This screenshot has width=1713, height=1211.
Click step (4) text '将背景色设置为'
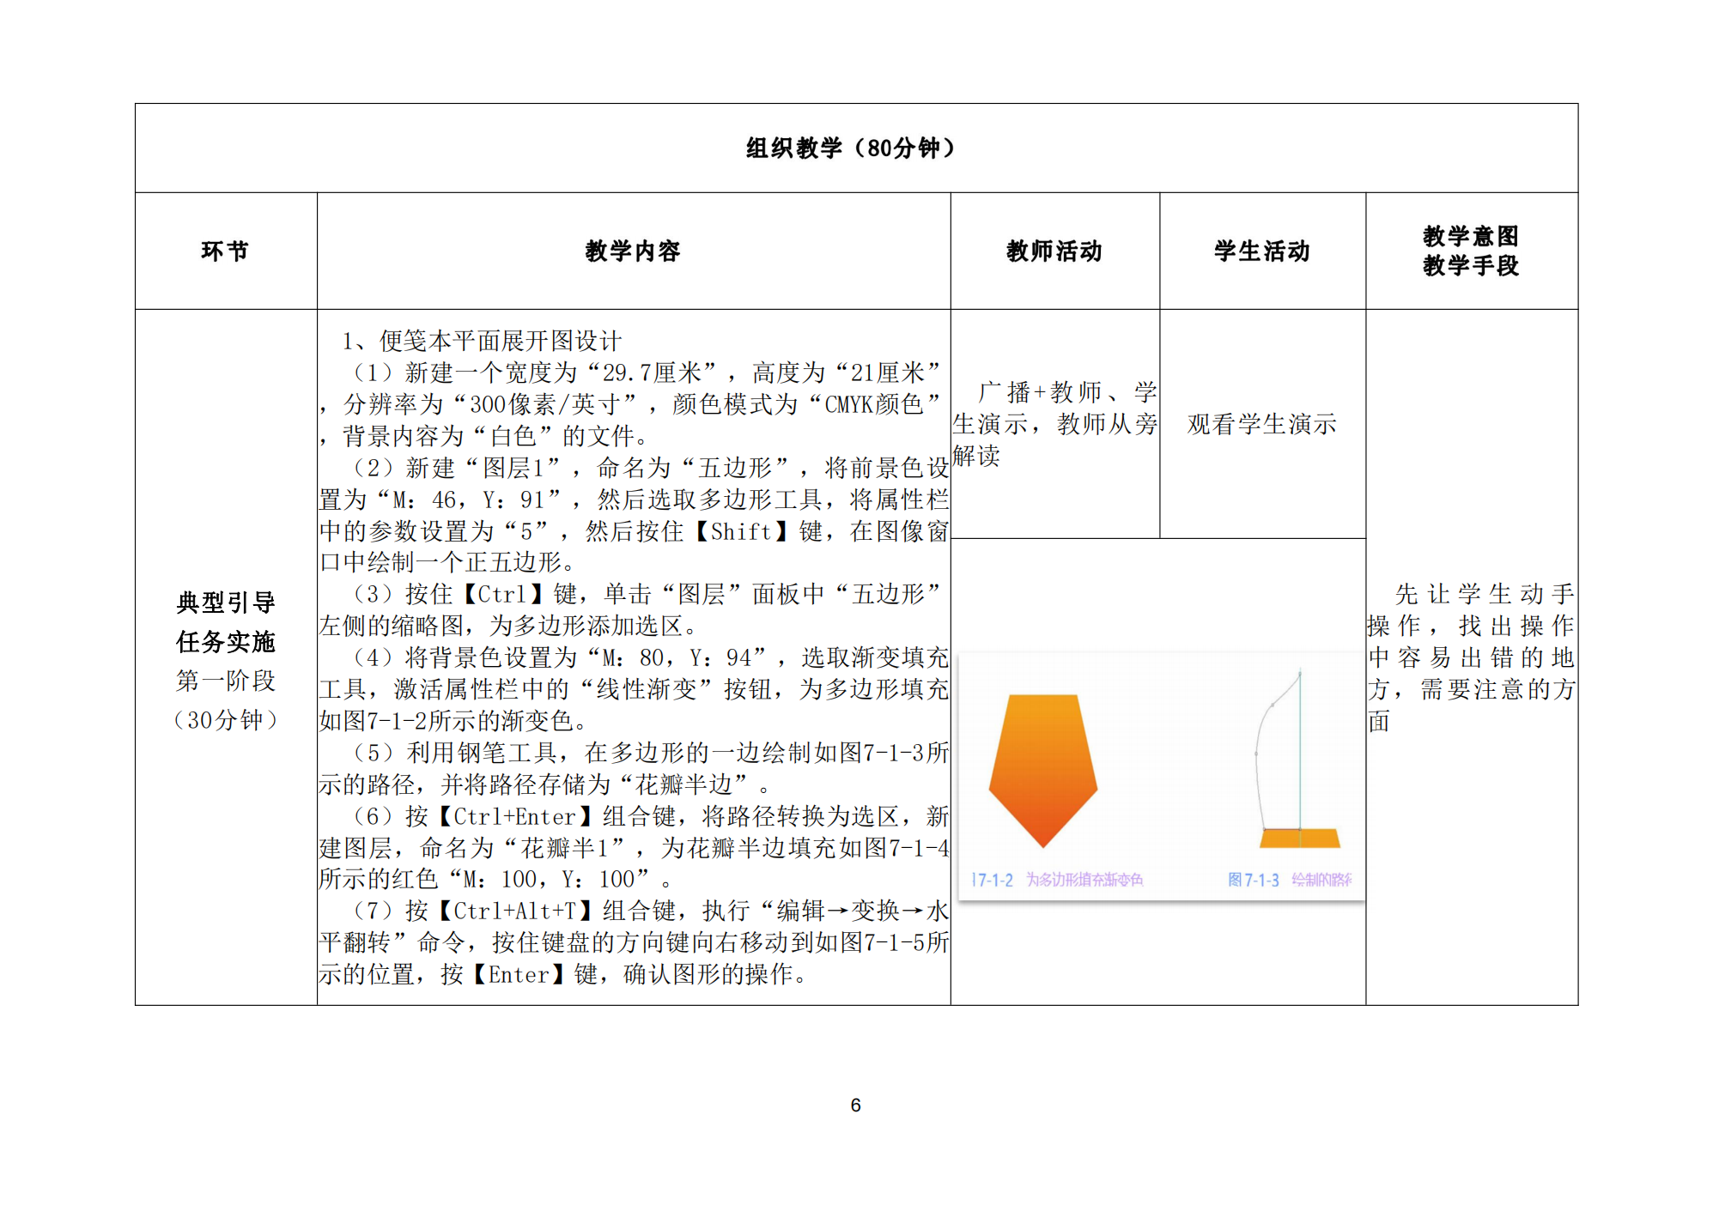492,657
